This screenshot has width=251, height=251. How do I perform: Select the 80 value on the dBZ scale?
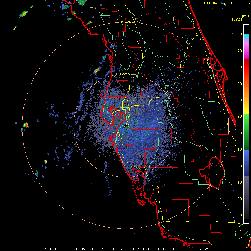(240, 34)
